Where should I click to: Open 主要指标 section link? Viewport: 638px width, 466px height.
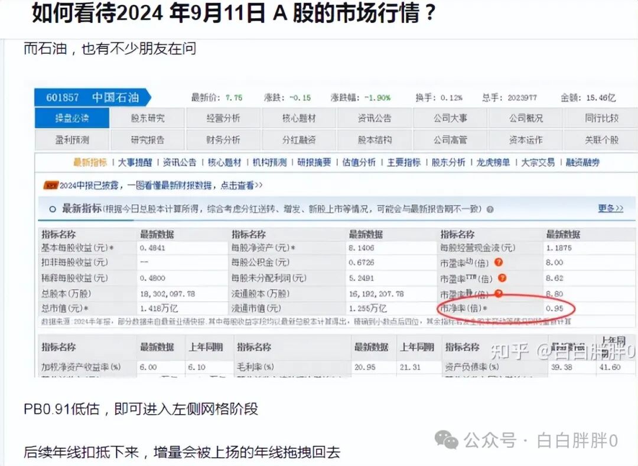click(403, 163)
